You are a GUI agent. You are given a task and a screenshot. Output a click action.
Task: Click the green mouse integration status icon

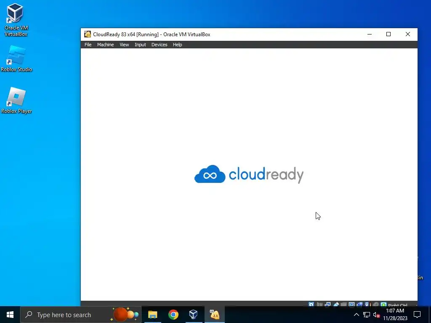click(383, 304)
